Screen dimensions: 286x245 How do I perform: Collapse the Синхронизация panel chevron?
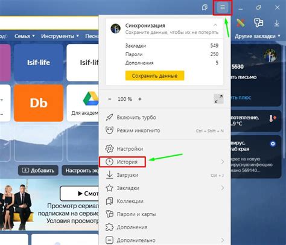[215, 25]
